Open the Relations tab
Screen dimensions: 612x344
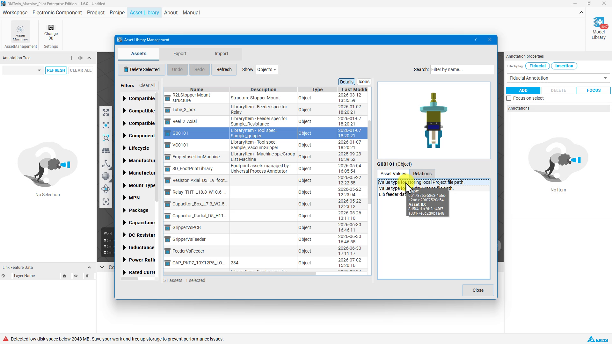click(x=422, y=174)
